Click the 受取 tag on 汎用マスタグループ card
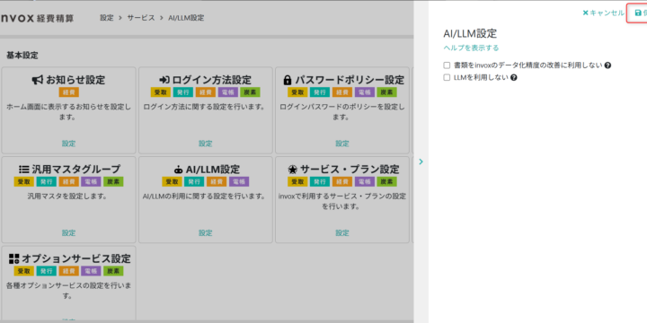 tap(24, 181)
